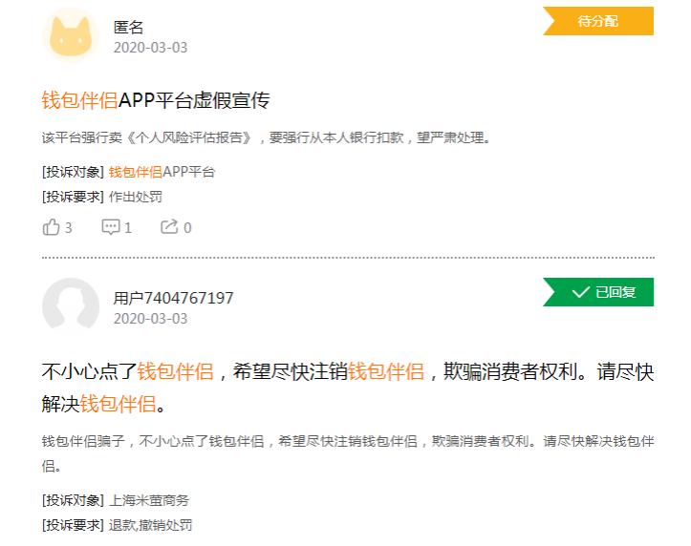Click the share count 0
The image size is (691, 546).
[187, 228]
